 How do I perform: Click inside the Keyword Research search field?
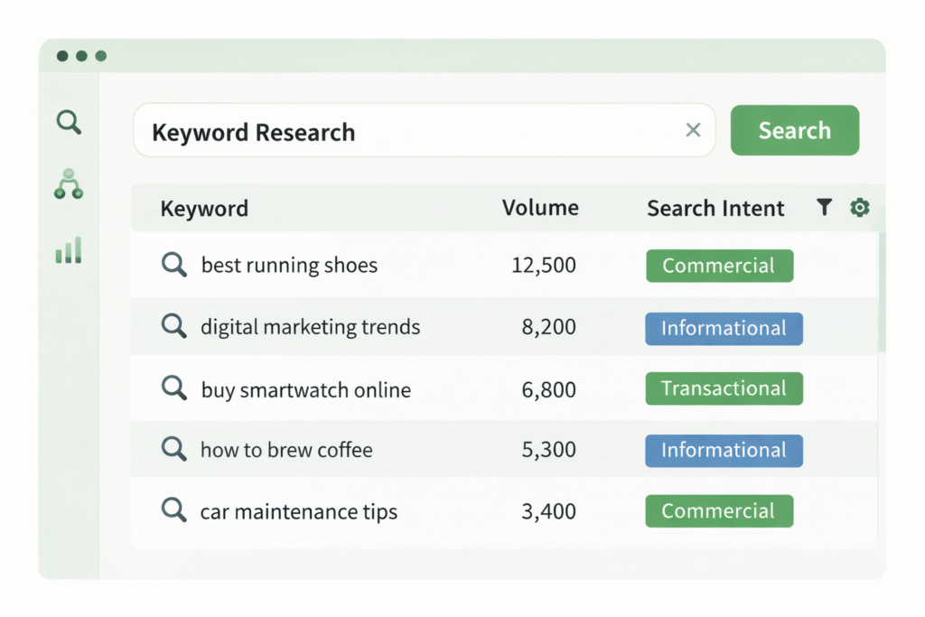coord(361,130)
